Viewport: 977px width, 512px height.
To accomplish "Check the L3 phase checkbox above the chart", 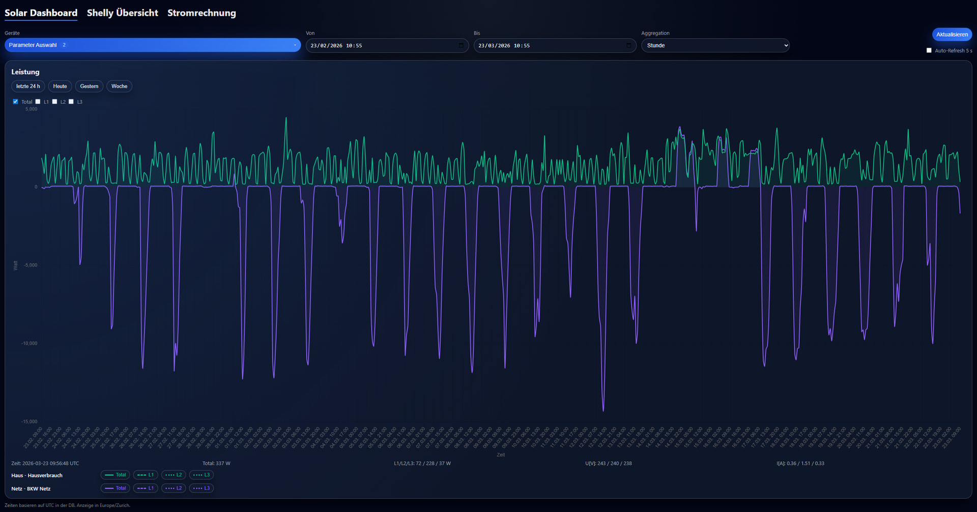I will (x=71, y=102).
